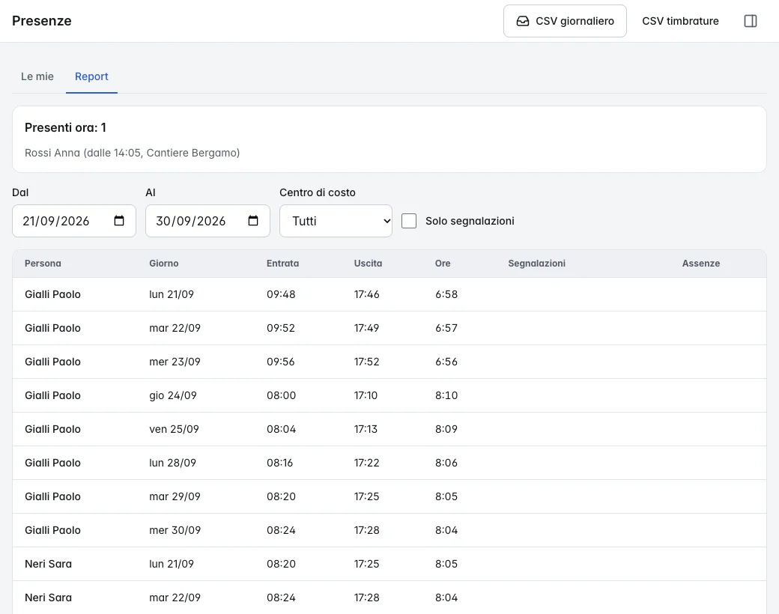Enable the Solo segnalazioni checkbox
The image size is (779, 614).
(409, 221)
